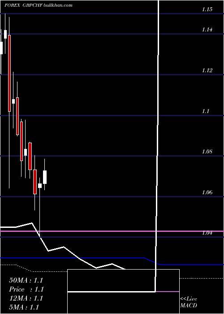Click the '<<Live MACD' label

point(189,302)
